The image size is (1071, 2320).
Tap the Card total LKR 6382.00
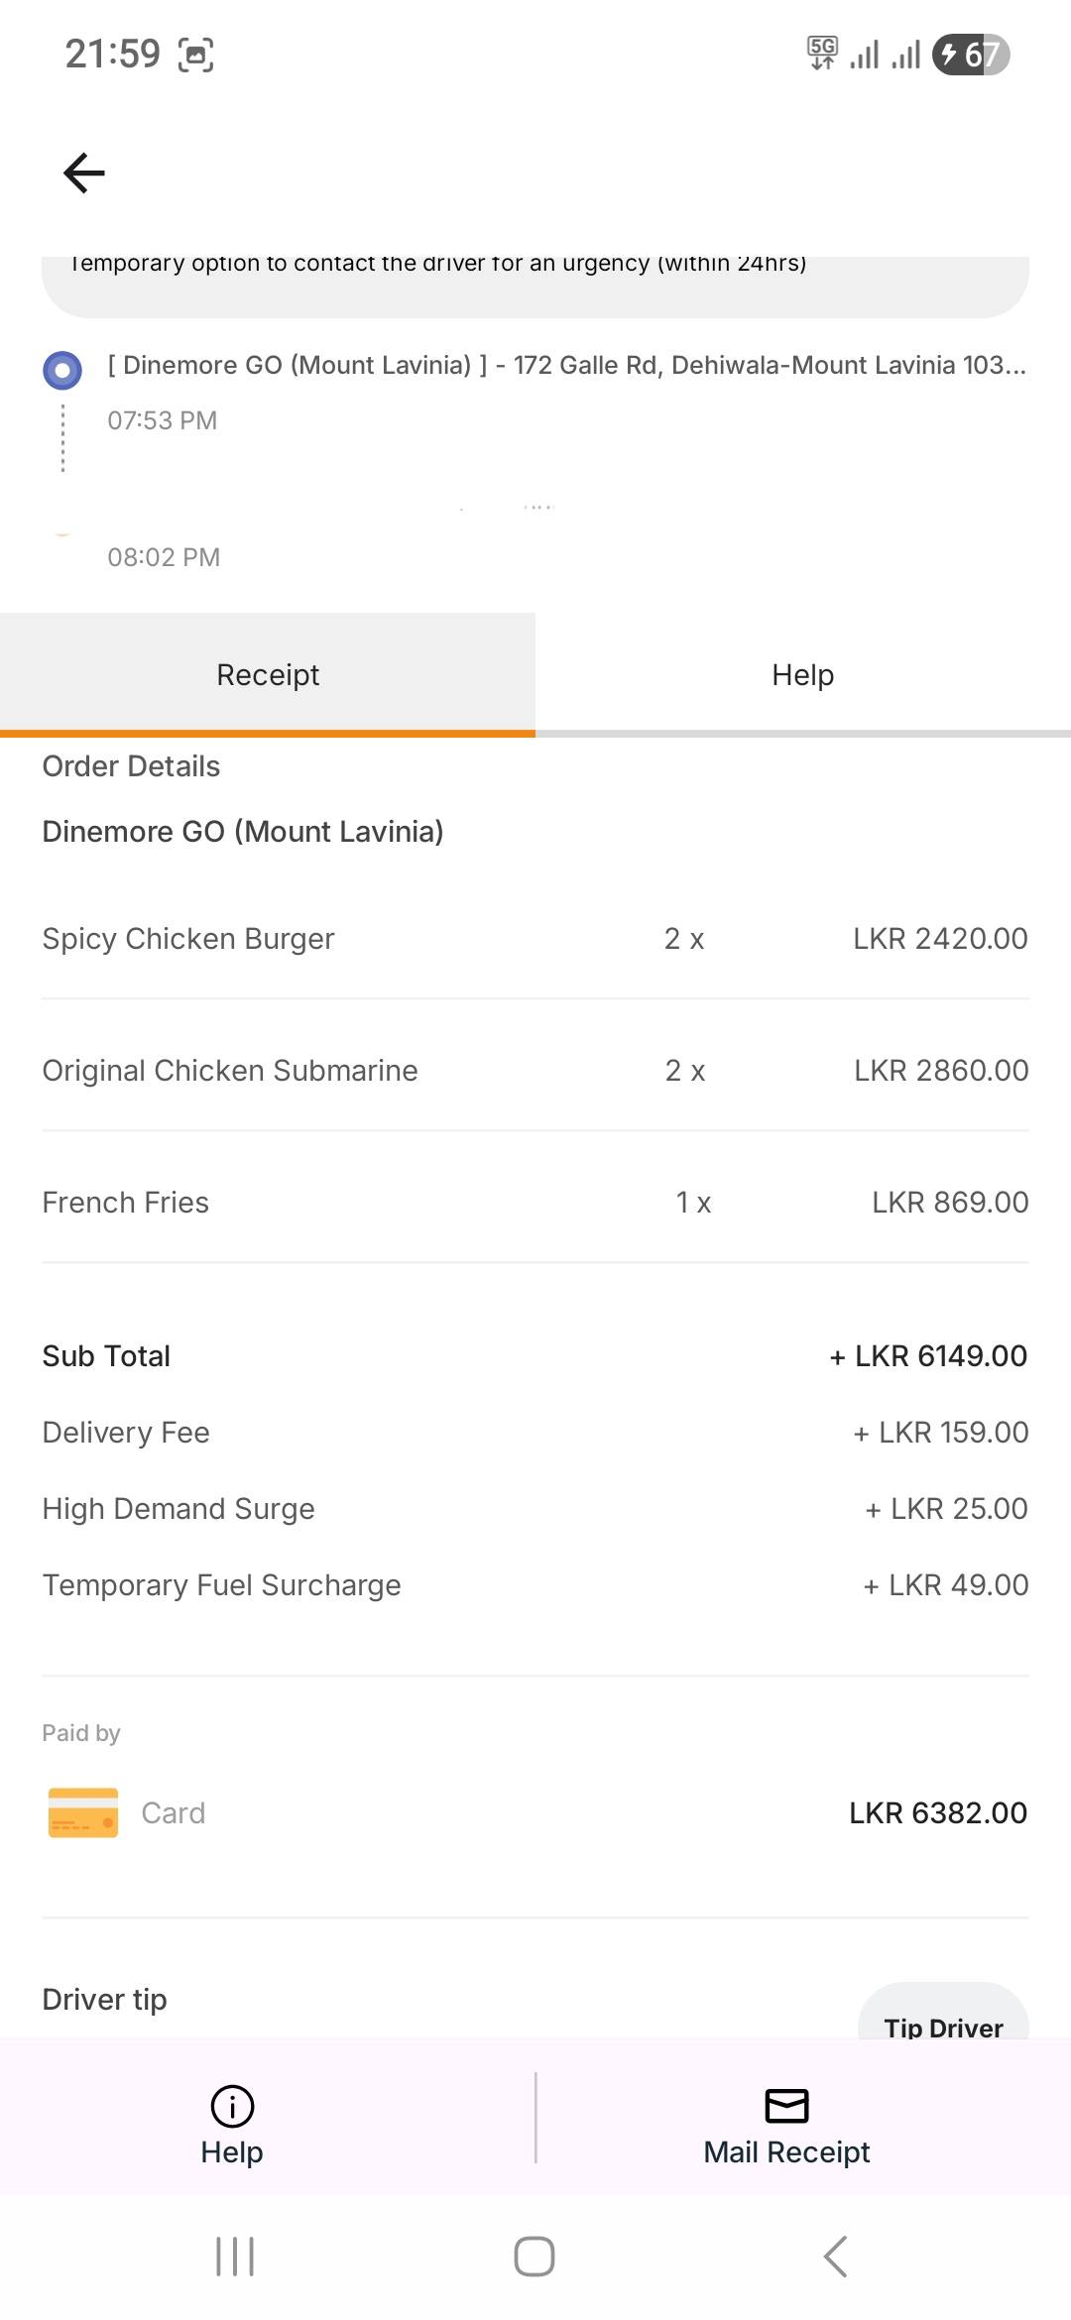tap(938, 1812)
